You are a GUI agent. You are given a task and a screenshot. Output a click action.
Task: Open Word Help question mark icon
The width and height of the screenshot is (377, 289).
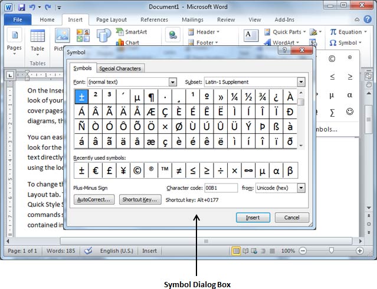click(368, 19)
